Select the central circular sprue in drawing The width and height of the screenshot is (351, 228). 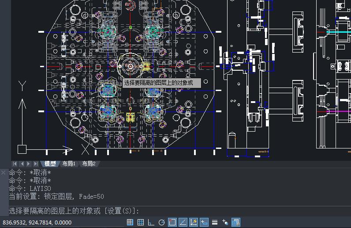click(130, 66)
